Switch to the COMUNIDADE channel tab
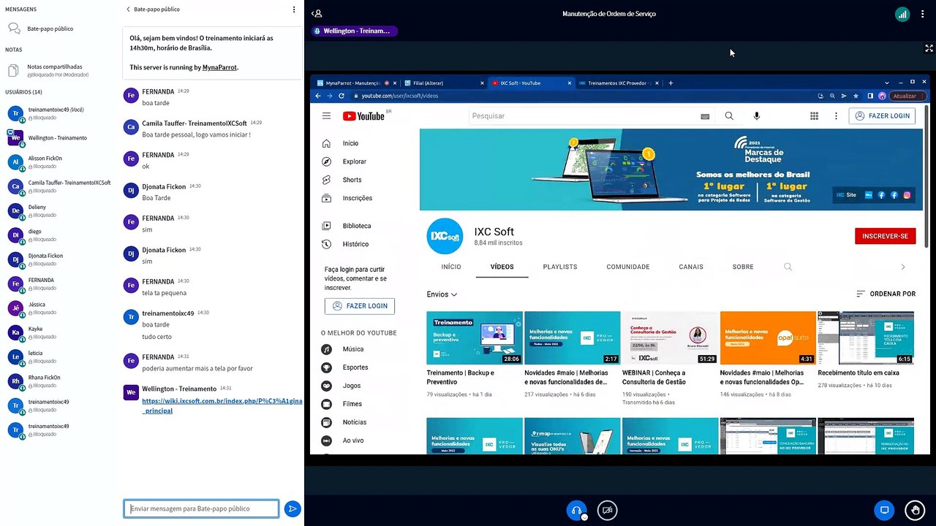This screenshot has width=936, height=526. (628, 267)
